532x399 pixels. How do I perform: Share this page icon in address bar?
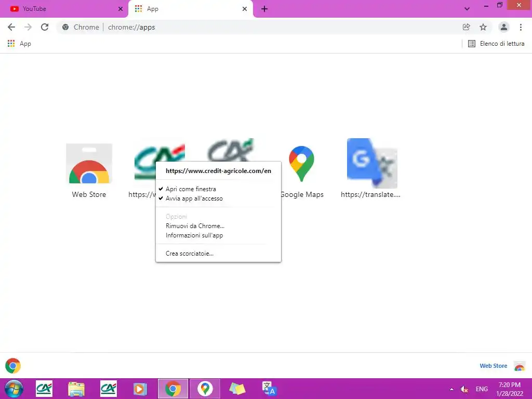466,27
